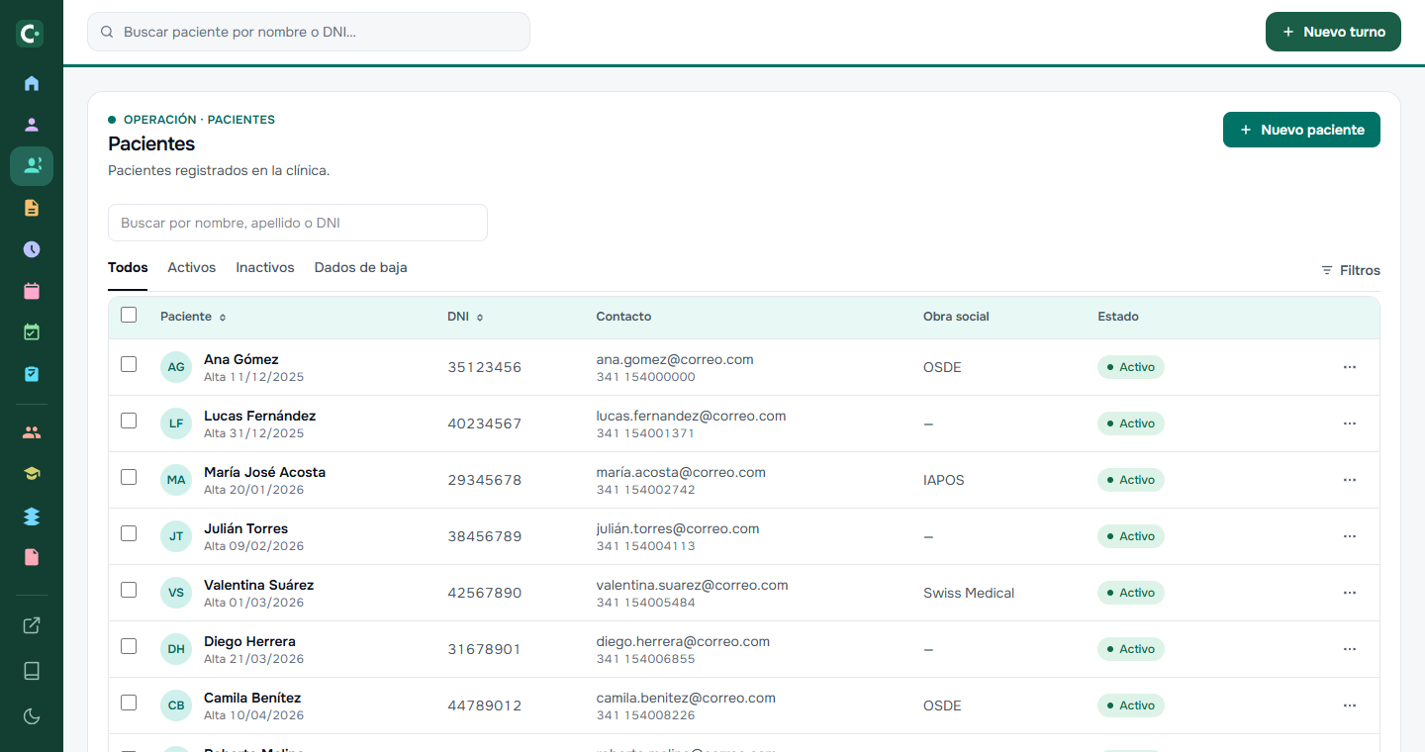Open the actions menu for Valentina Suárez

click(1350, 593)
